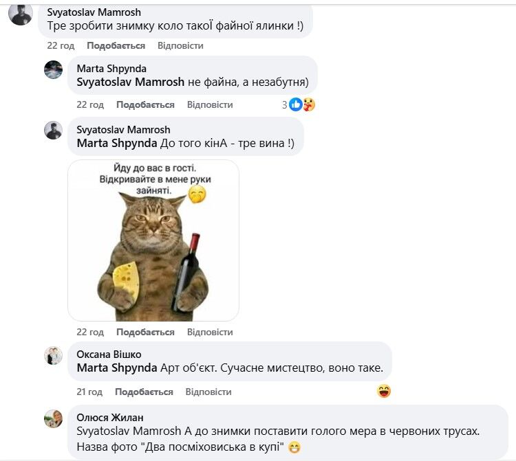This screenshot has width=516, height=461.
Task: Open Marta Shpynda author name link
Action: (111, 69)
